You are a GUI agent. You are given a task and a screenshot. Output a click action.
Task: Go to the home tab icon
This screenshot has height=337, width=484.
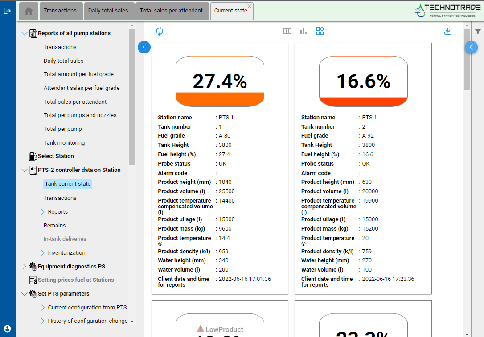(x=29, y=11)
